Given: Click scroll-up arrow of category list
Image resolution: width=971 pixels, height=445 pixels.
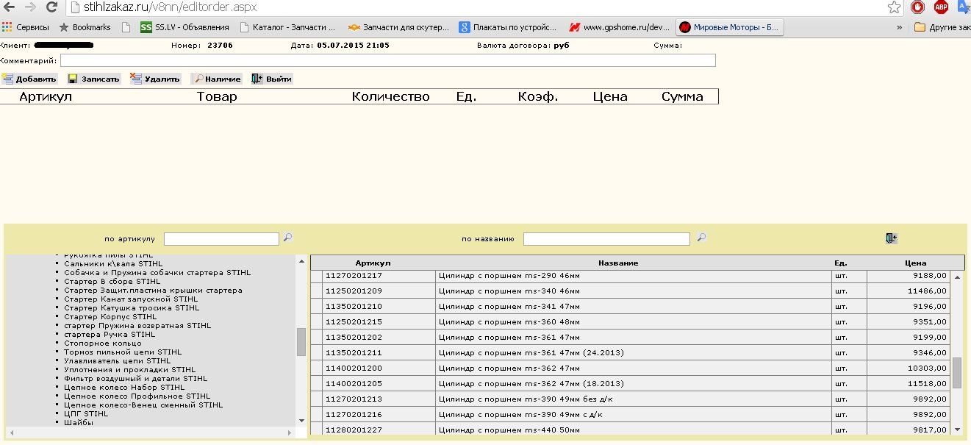Looking at the screenshot, I should pyautogui.click(x=301, y=261).
